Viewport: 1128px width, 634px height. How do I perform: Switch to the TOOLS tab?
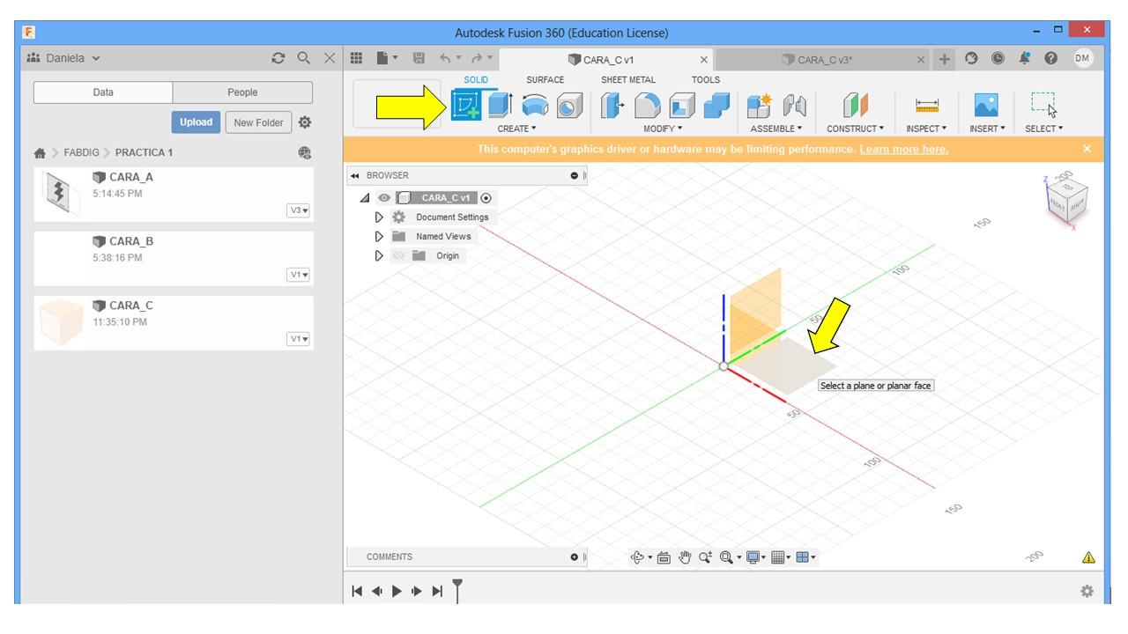705,80
